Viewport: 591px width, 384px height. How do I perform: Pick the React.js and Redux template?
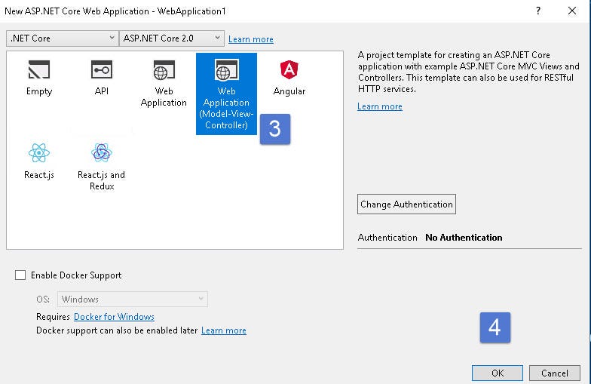(x=101, y=167)
